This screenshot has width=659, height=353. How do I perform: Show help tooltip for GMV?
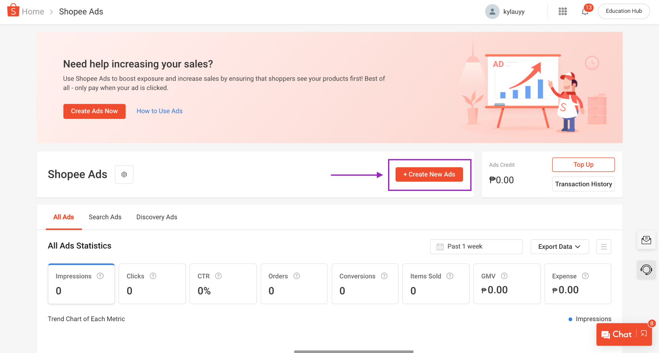click(504, 276)
